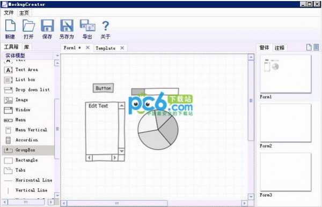Click the Edit Text widget's down arrow
This screenshot has height=207, width=322.
click(122, 151)
